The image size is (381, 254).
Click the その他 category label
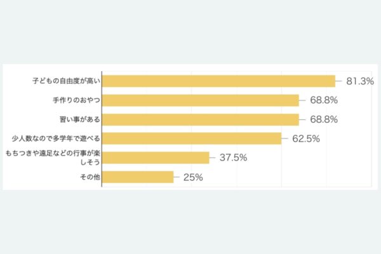click(x=90, y=177)
